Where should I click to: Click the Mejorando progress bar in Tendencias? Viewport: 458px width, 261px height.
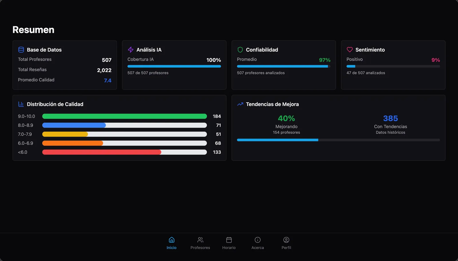click(x=338, y=140)
